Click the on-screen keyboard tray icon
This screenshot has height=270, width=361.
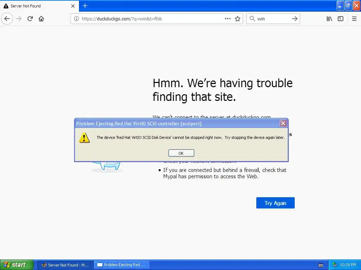321,265
